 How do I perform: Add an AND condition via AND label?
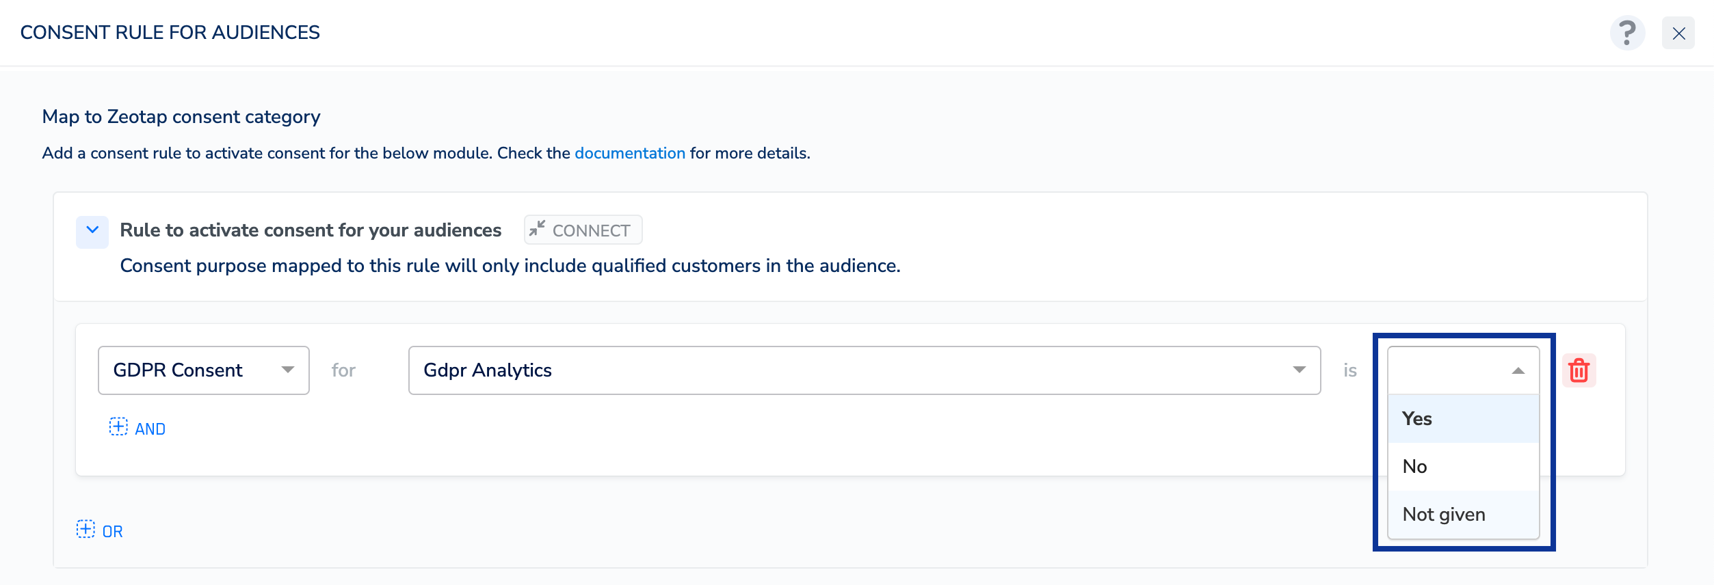coord(150,429)
